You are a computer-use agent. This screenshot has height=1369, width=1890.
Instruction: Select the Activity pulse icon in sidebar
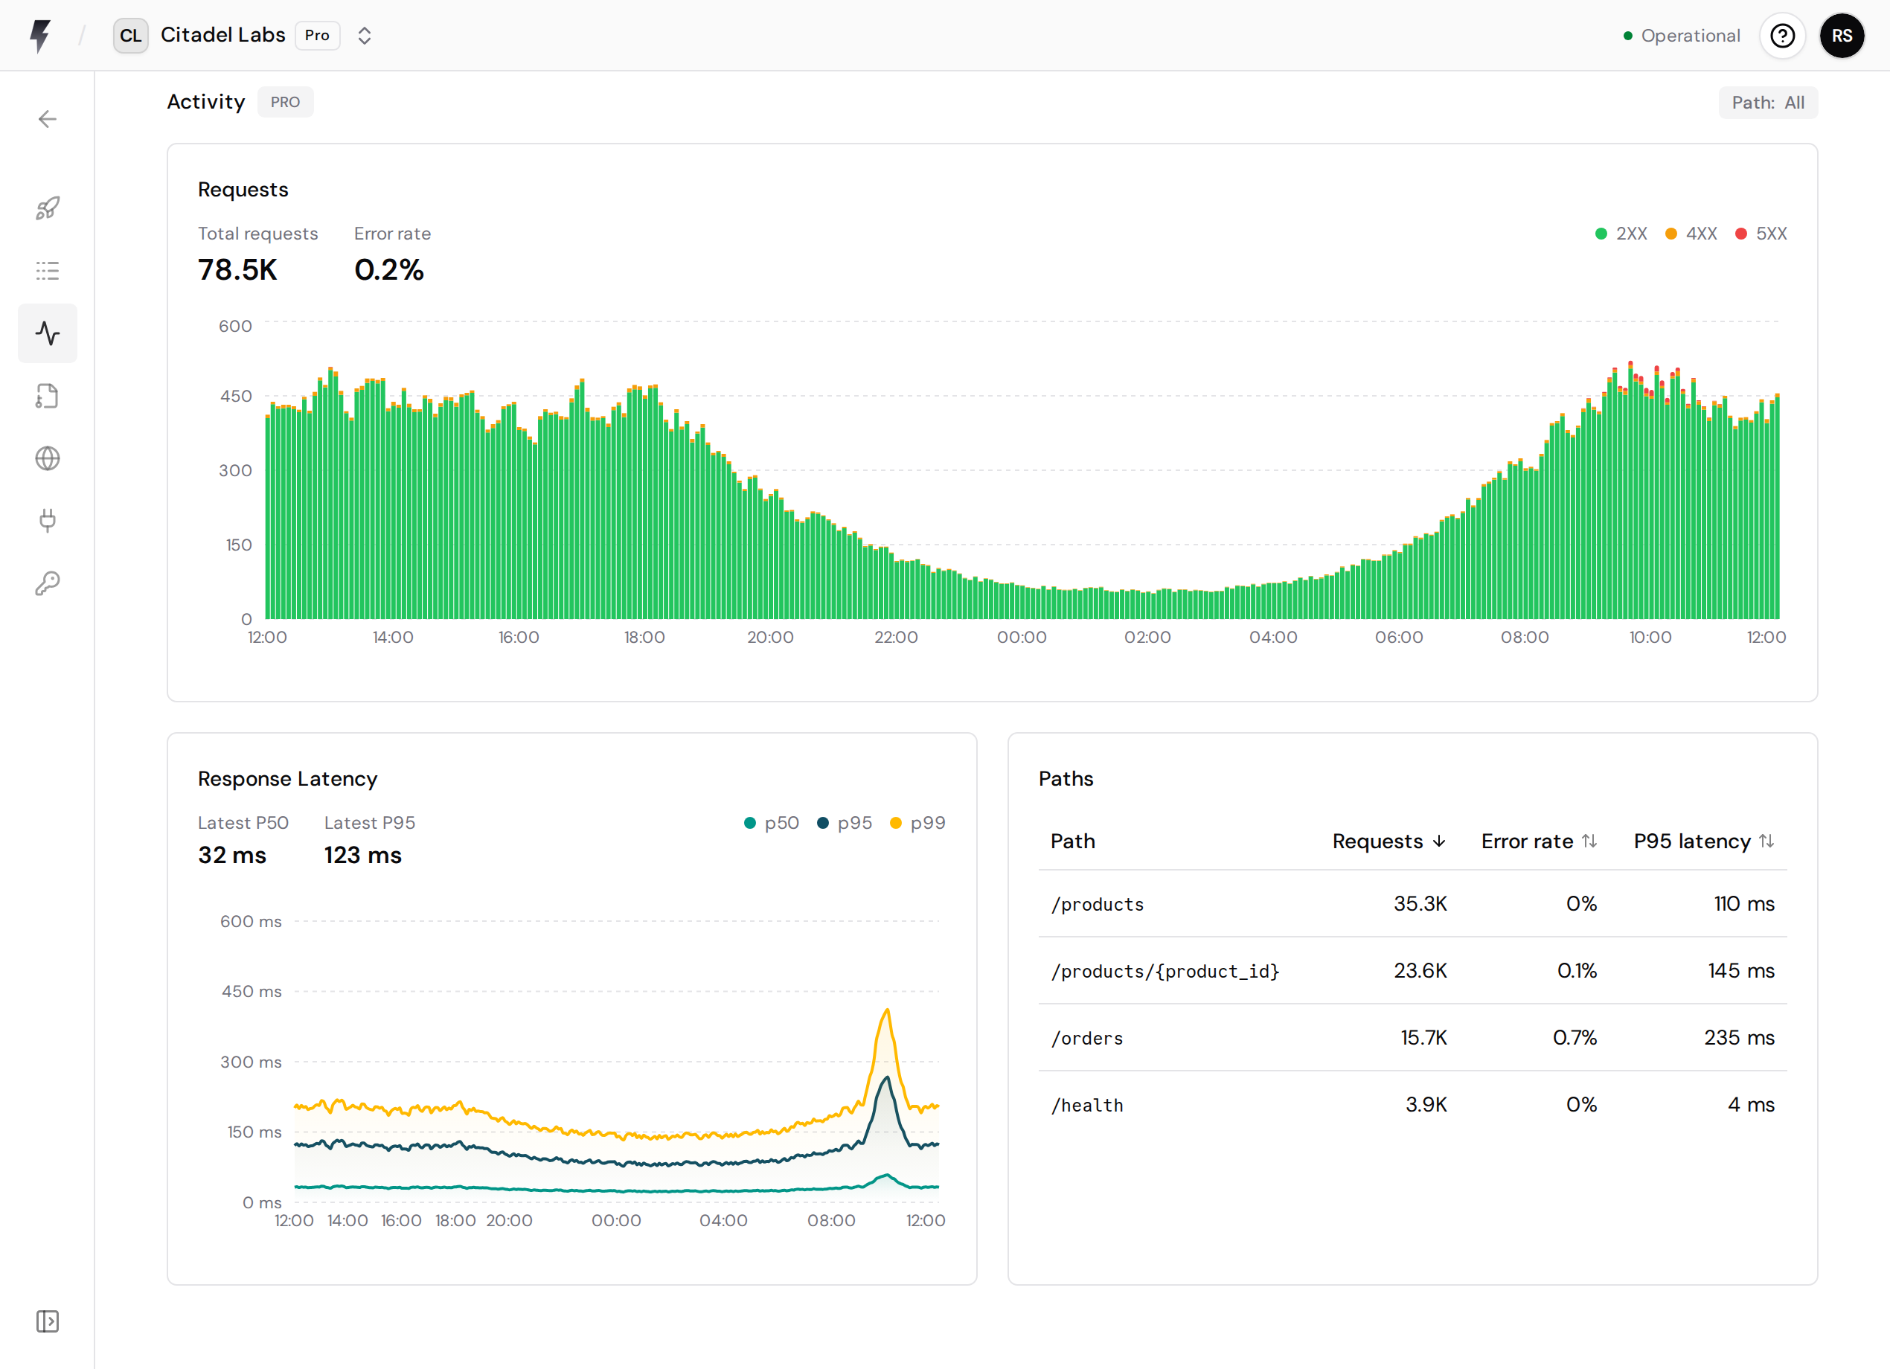point(48,333)
